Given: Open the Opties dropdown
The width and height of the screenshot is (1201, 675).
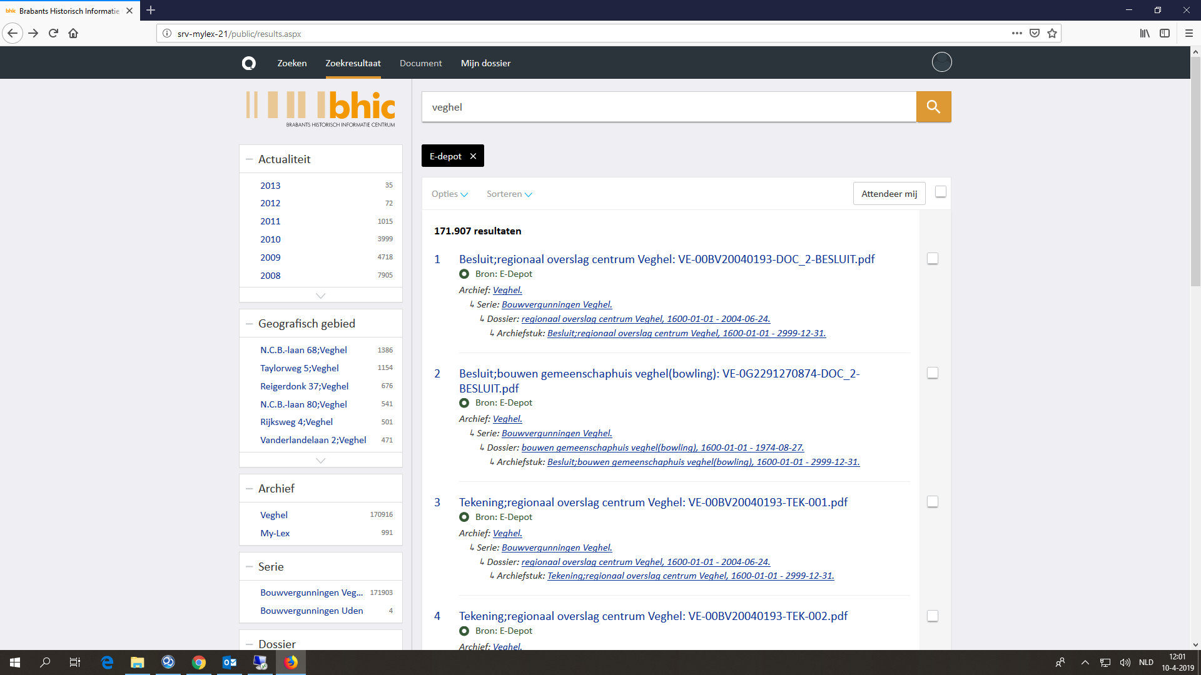Looking at the screenshot, I should pyautogui.click(x=449, y=194).
